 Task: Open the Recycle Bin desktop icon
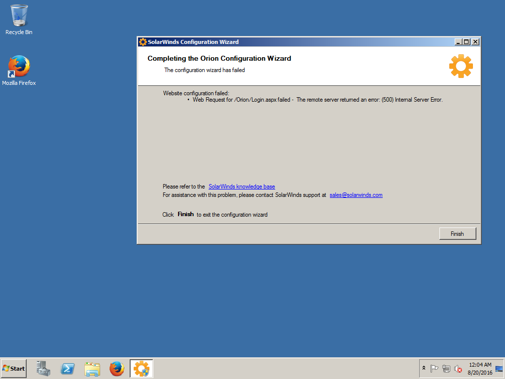19,19
